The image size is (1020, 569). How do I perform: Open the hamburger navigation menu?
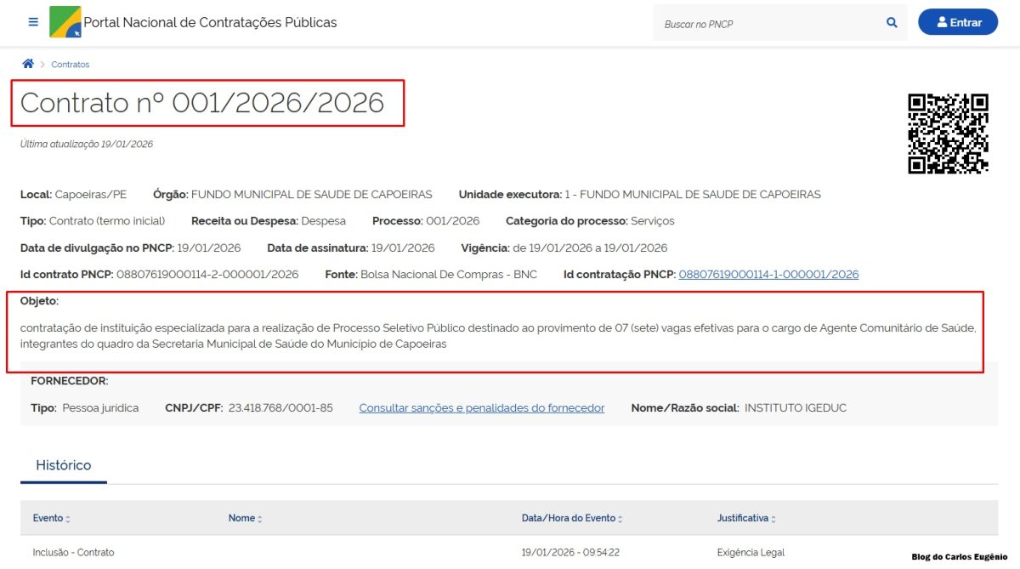pos(33,22)
